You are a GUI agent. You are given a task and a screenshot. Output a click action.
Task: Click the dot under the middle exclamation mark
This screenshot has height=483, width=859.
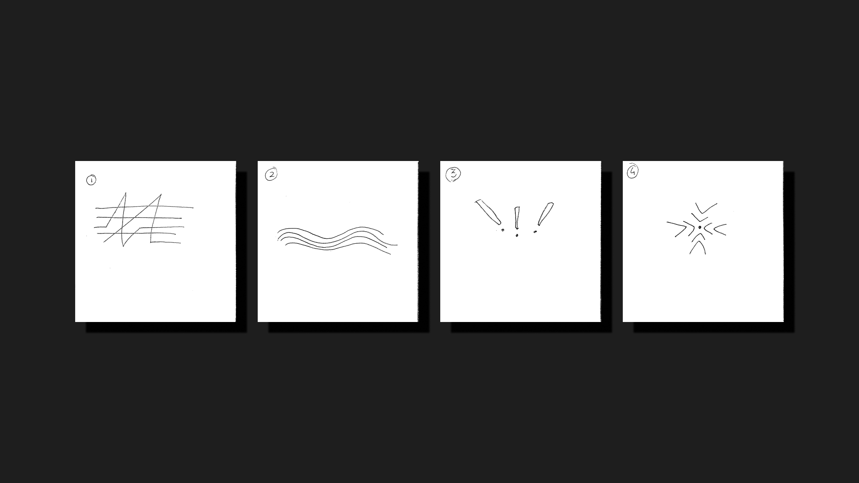click(x=517, y=235)
